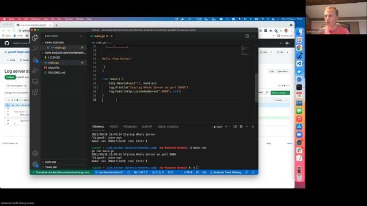Open a new browser tab with the plus button

[56, 25]
